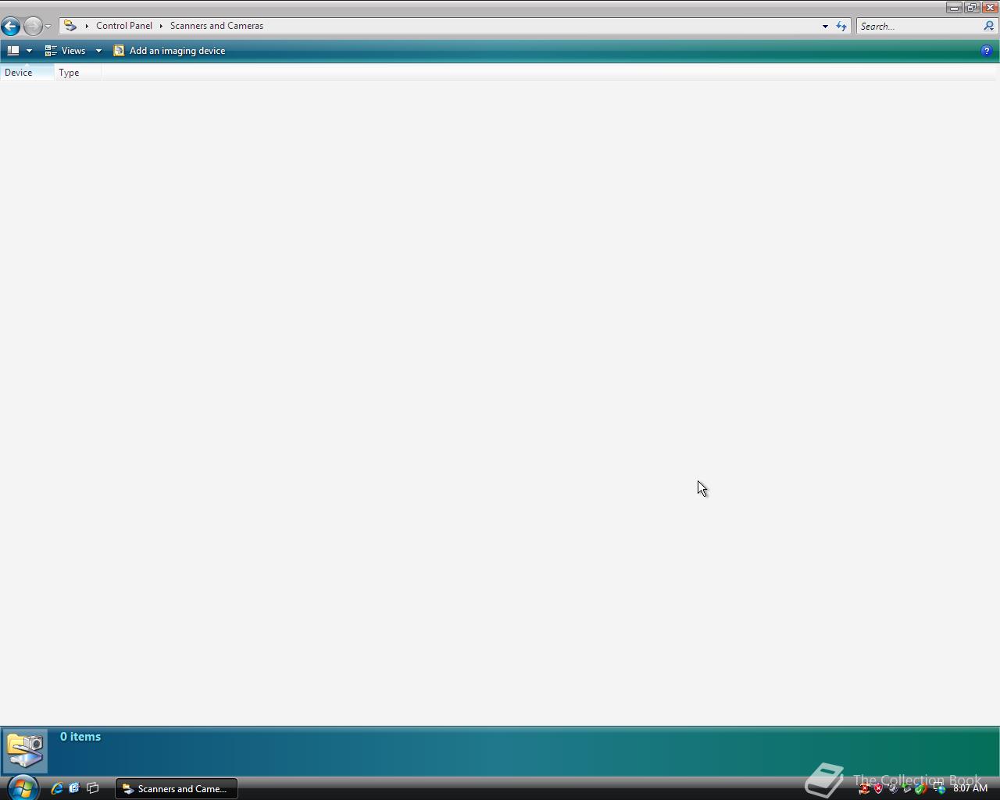Click the search magnifier icon
Screen dimensions: 1000x800
coord(988,26)
